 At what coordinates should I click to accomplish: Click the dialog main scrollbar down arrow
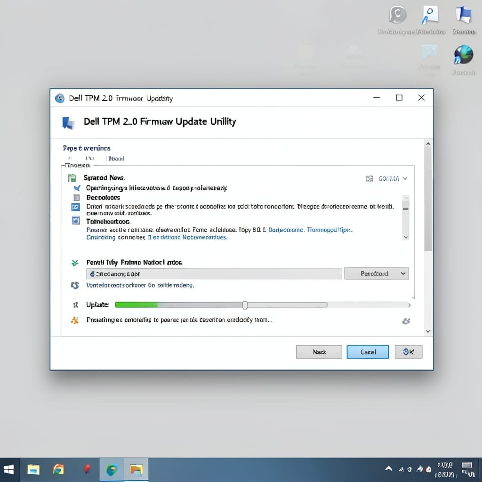point(428,331)
